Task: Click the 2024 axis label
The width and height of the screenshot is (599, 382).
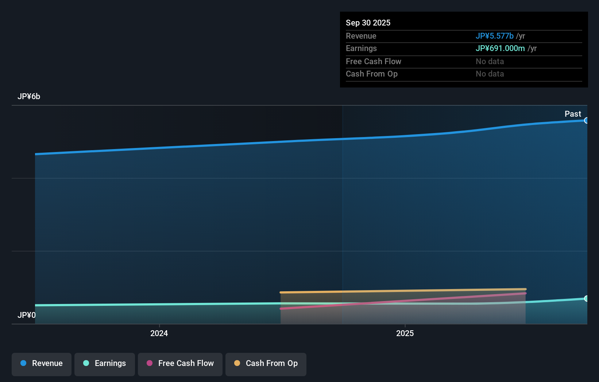Action: (159, 333)
